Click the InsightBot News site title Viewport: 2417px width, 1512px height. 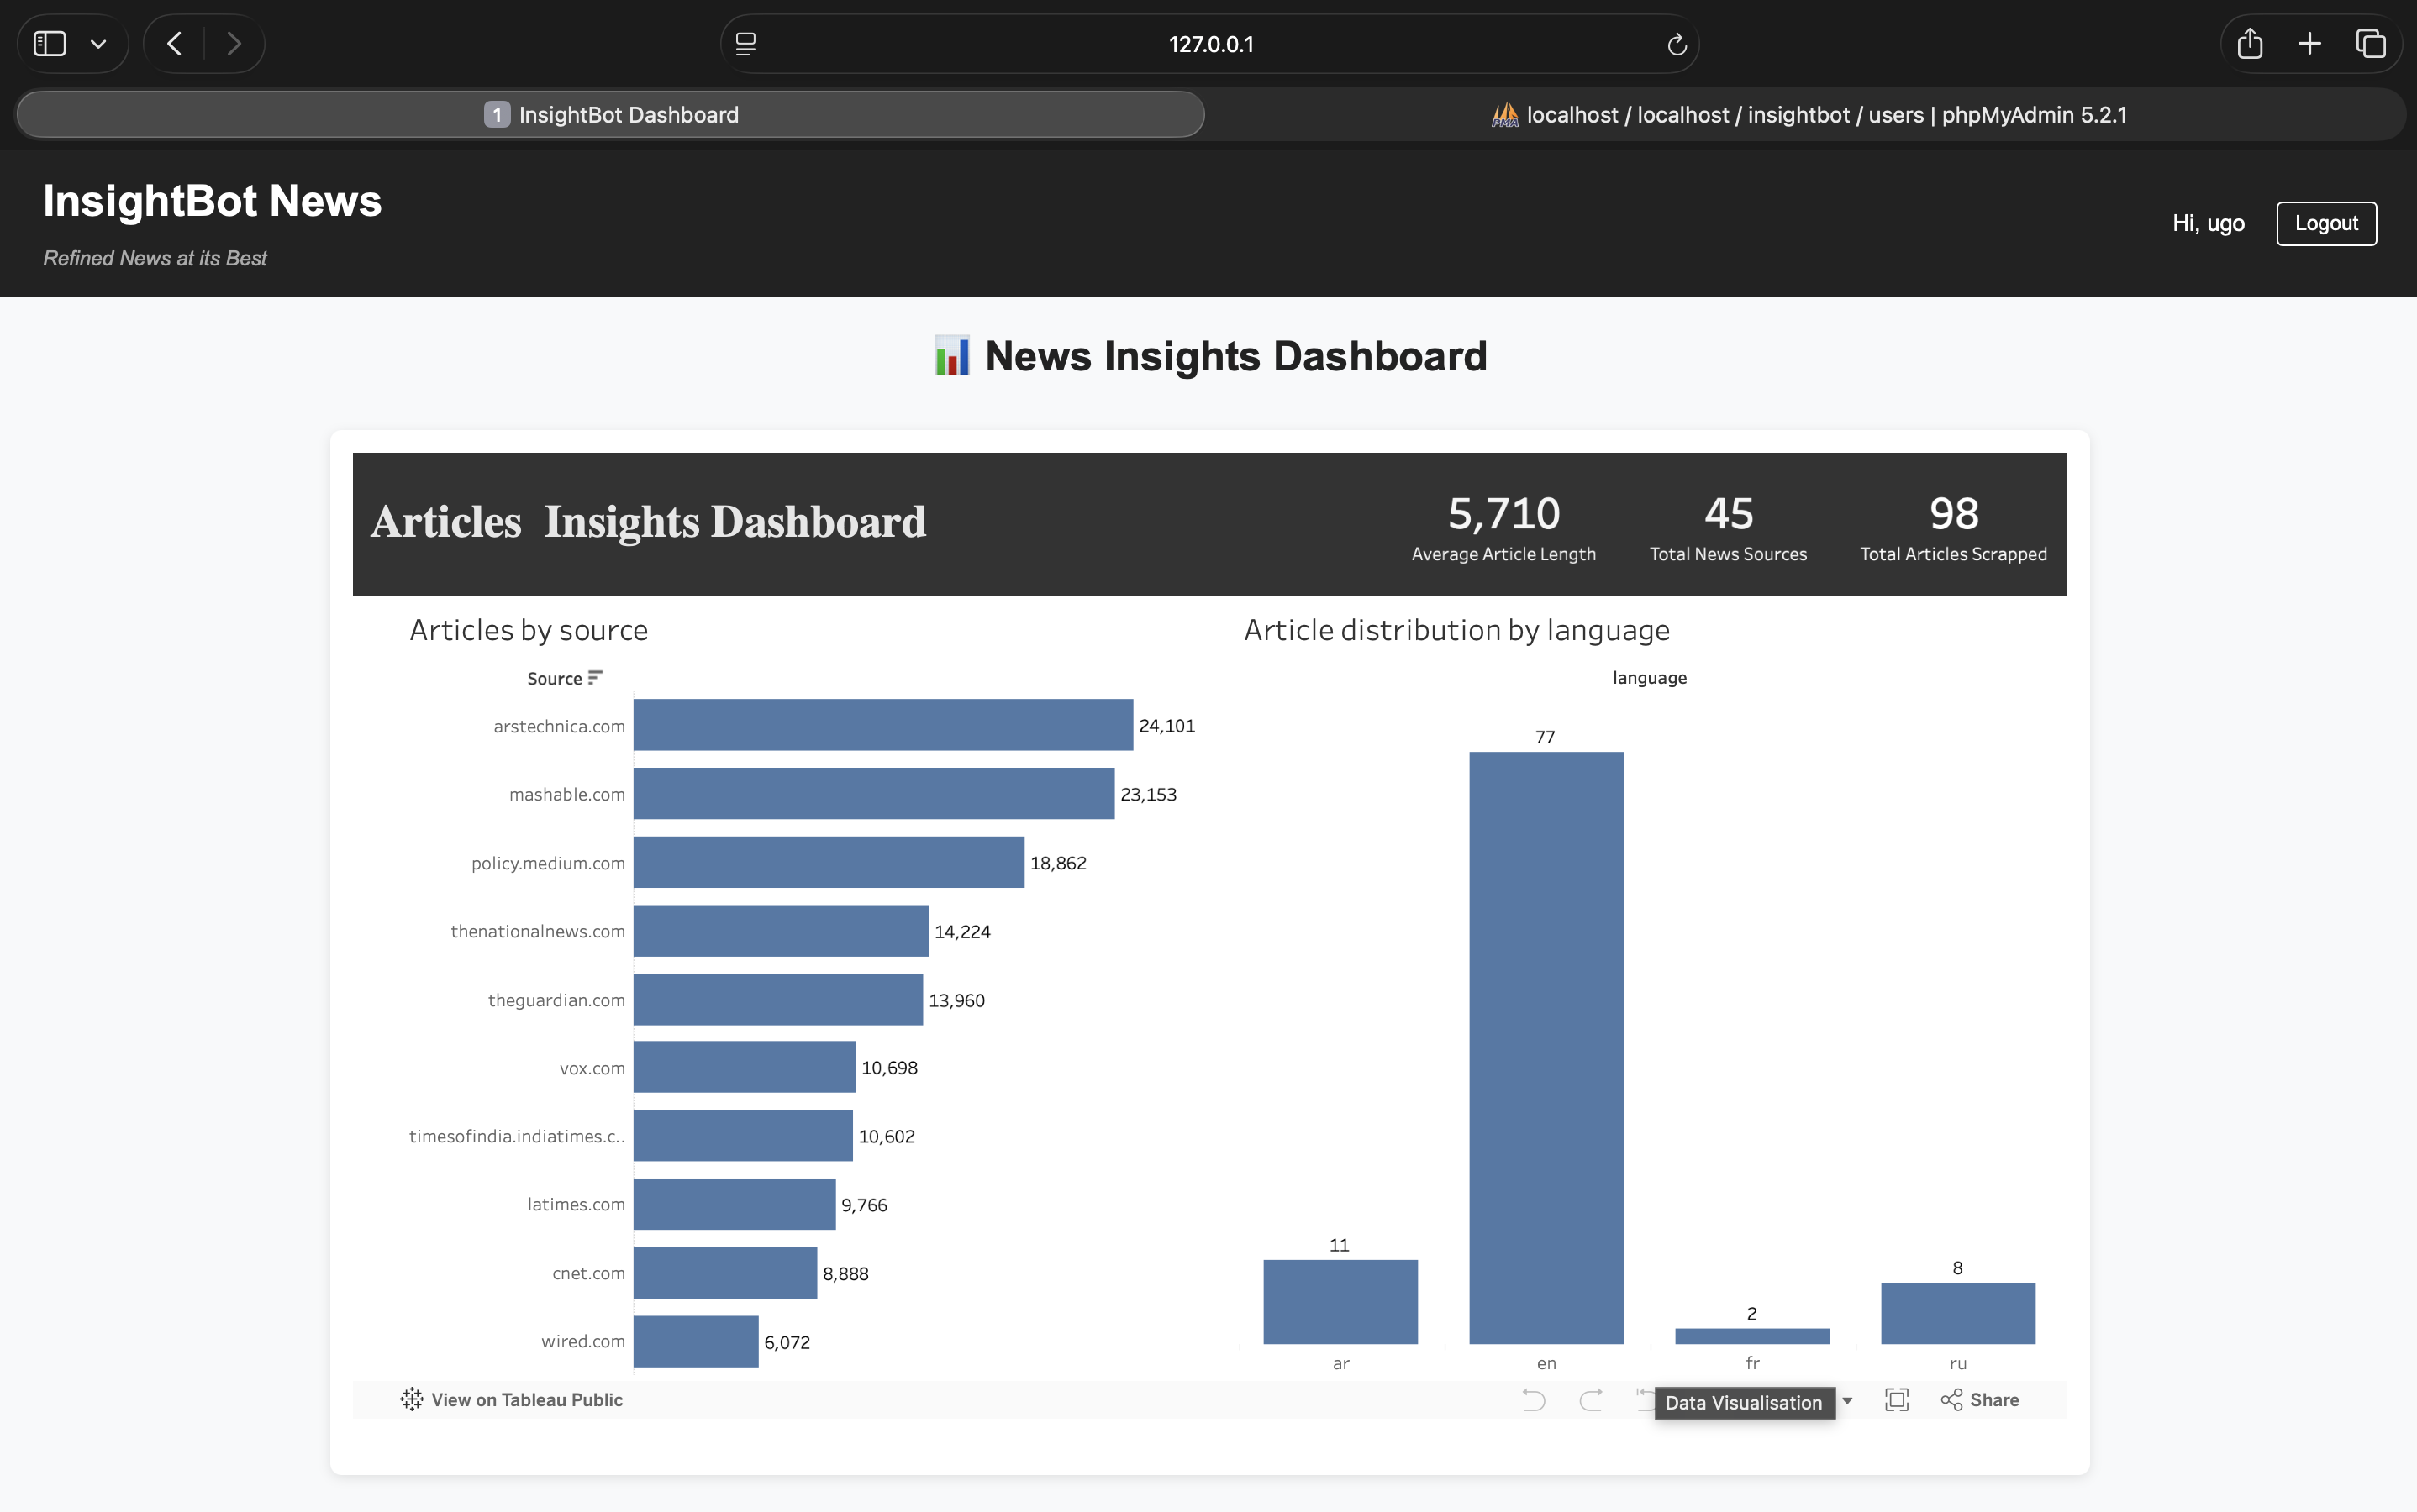212,201
